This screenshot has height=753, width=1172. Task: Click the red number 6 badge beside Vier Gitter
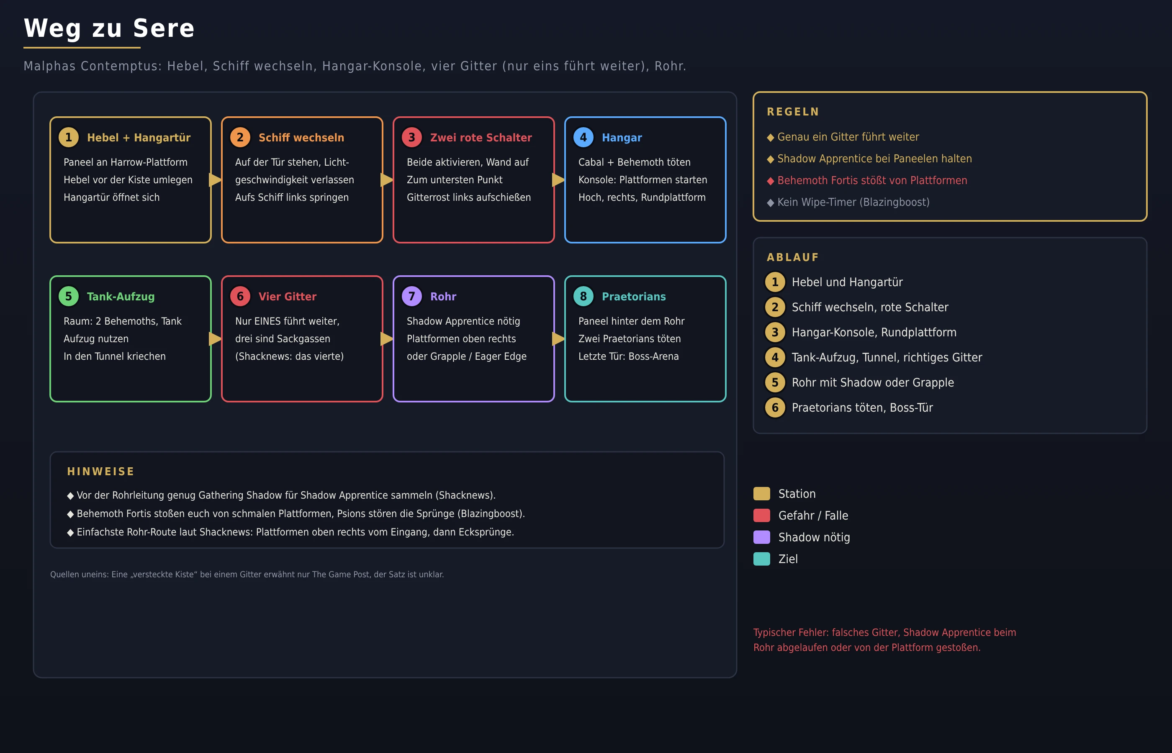[x=240, y=296]
